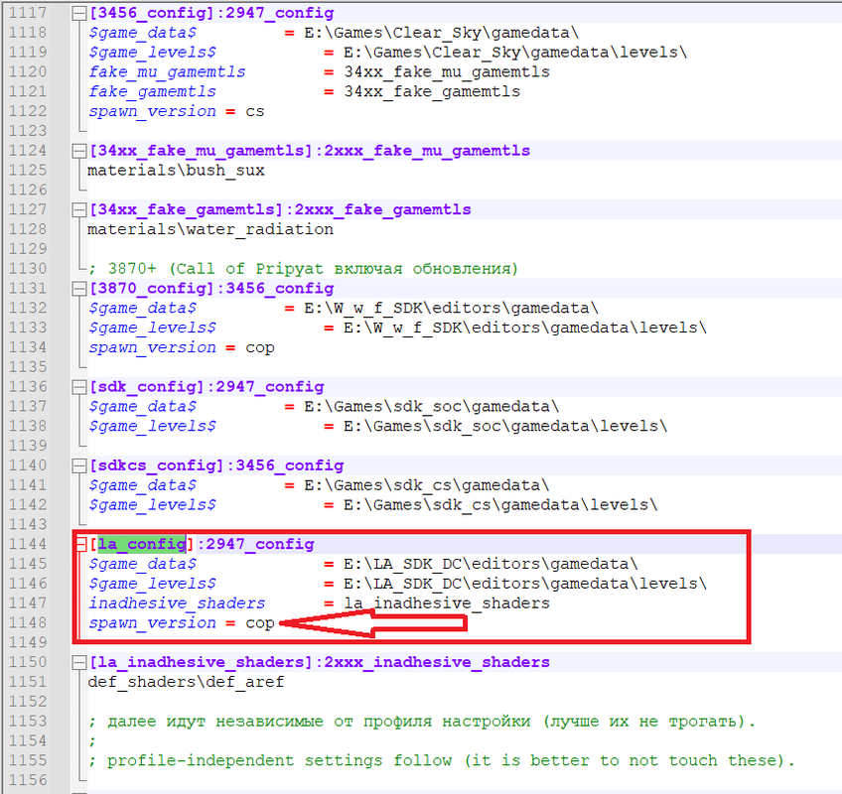Click the Russian comment on line 1153
The width and height of the screenshot is (842, 794).
click(422, 721)
